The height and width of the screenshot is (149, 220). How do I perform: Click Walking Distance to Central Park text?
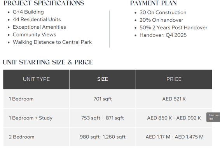tap(52, 42)
